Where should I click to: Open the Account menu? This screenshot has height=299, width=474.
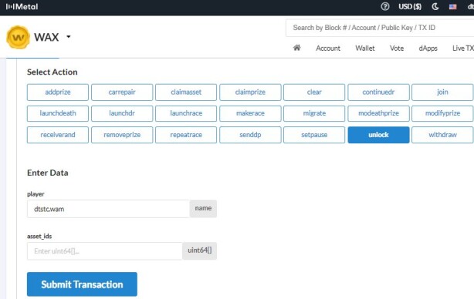pos(328,49)
